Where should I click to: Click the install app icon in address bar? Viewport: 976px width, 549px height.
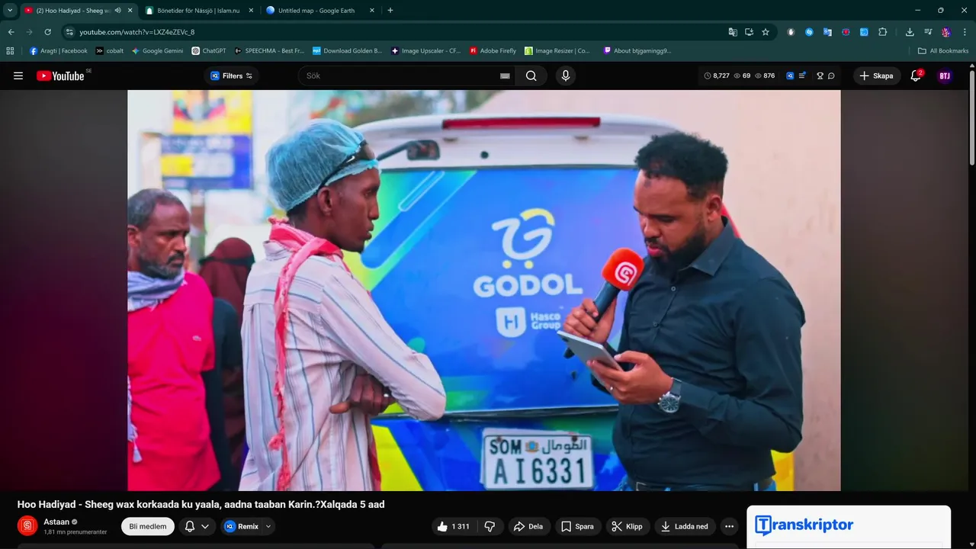click(x=749, y=32)
